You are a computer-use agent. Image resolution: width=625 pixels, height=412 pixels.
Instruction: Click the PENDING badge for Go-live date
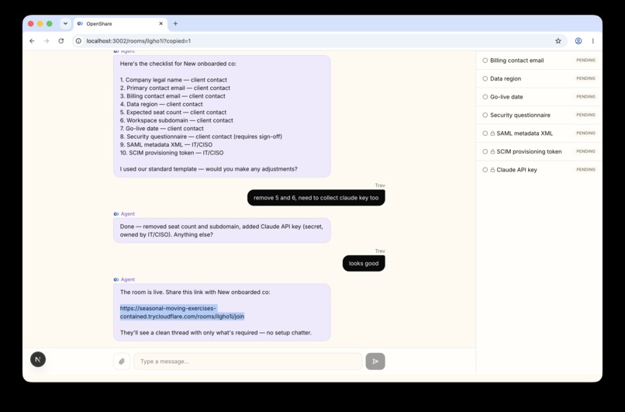pos(585,96)
